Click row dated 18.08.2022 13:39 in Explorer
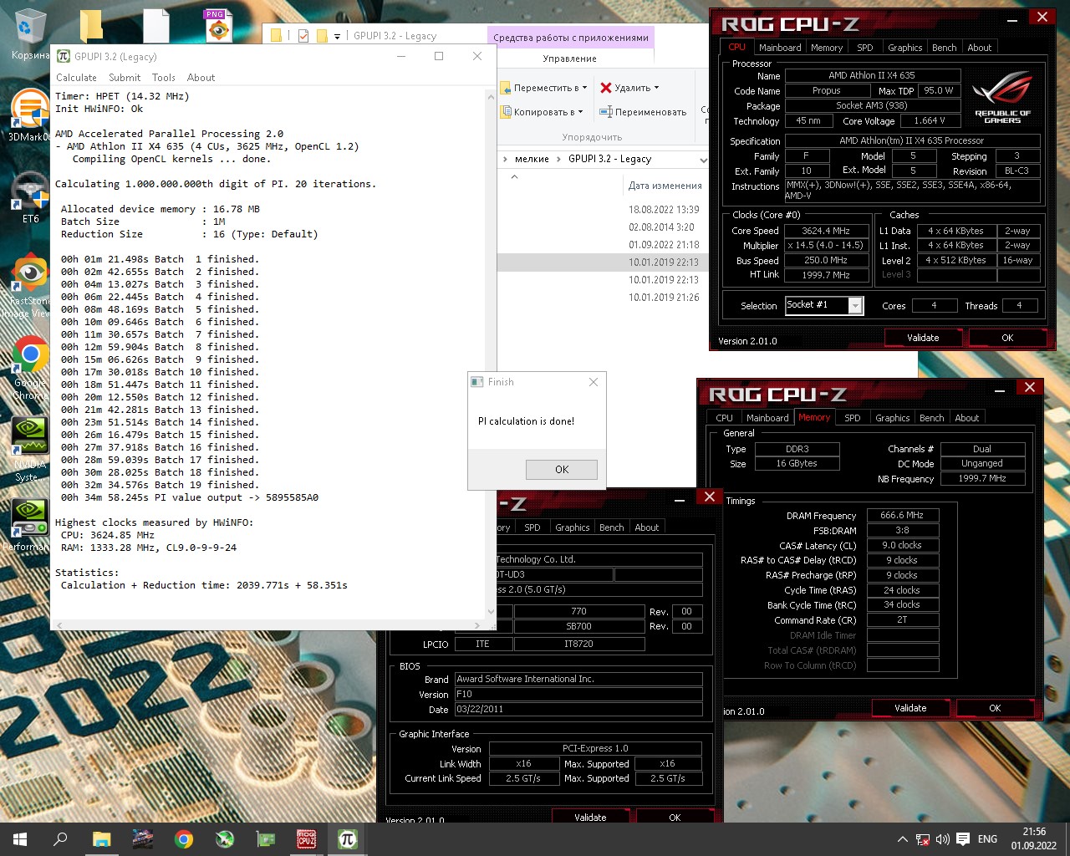This screenshot has width=1070, height=856. click(601, 210)
